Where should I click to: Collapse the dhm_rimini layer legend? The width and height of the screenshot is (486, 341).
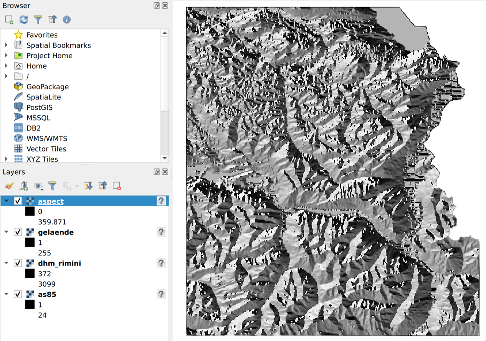pos(6,263)
